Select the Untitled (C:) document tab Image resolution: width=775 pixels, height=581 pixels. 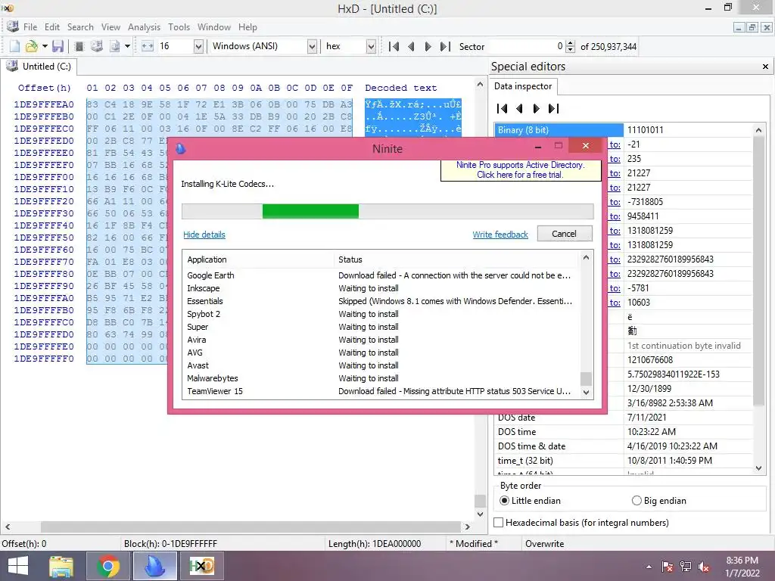(39, 67)
